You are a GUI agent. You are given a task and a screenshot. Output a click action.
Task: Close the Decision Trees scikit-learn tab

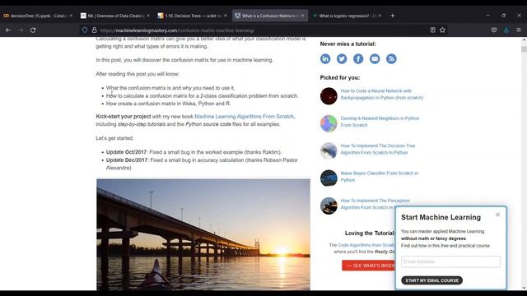(x=225, y=16)
